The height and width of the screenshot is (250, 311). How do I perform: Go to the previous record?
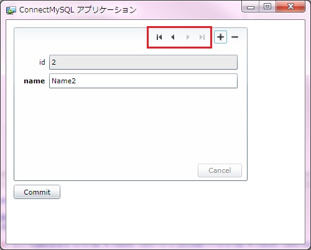point(173,37)
